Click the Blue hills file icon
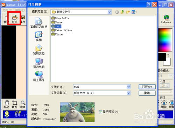The height and width of the screenshot is (128, 175). click(53, 18)
